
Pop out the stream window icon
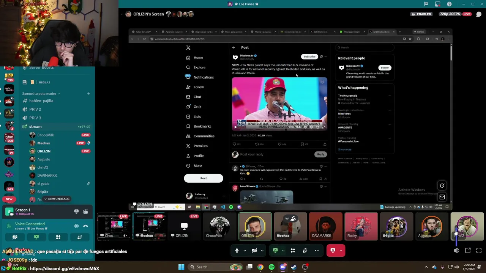468,251
